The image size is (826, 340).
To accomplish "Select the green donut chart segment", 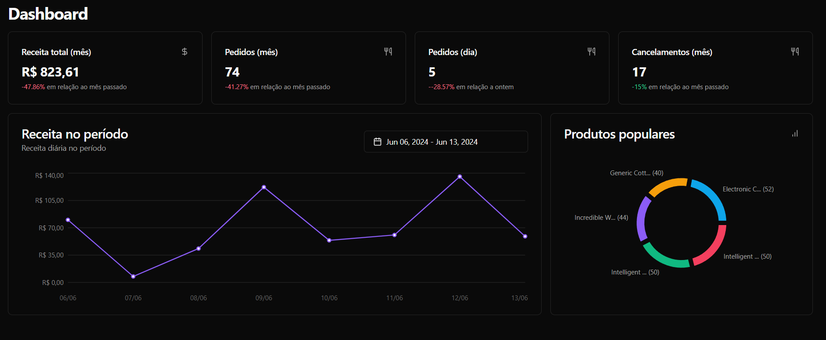I will pyautogui.click(x=664, y=259).
